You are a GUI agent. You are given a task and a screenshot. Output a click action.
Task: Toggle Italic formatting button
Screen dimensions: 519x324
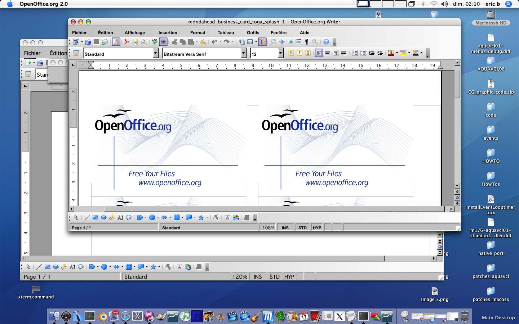[x=300, y=53]
